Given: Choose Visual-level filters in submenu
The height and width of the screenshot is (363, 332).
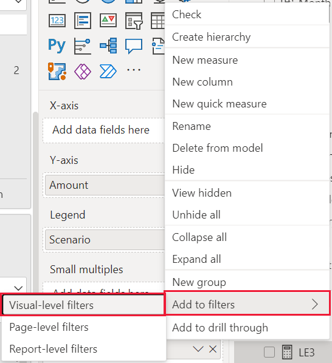Looking at the screenshot, I should (83, 305).
